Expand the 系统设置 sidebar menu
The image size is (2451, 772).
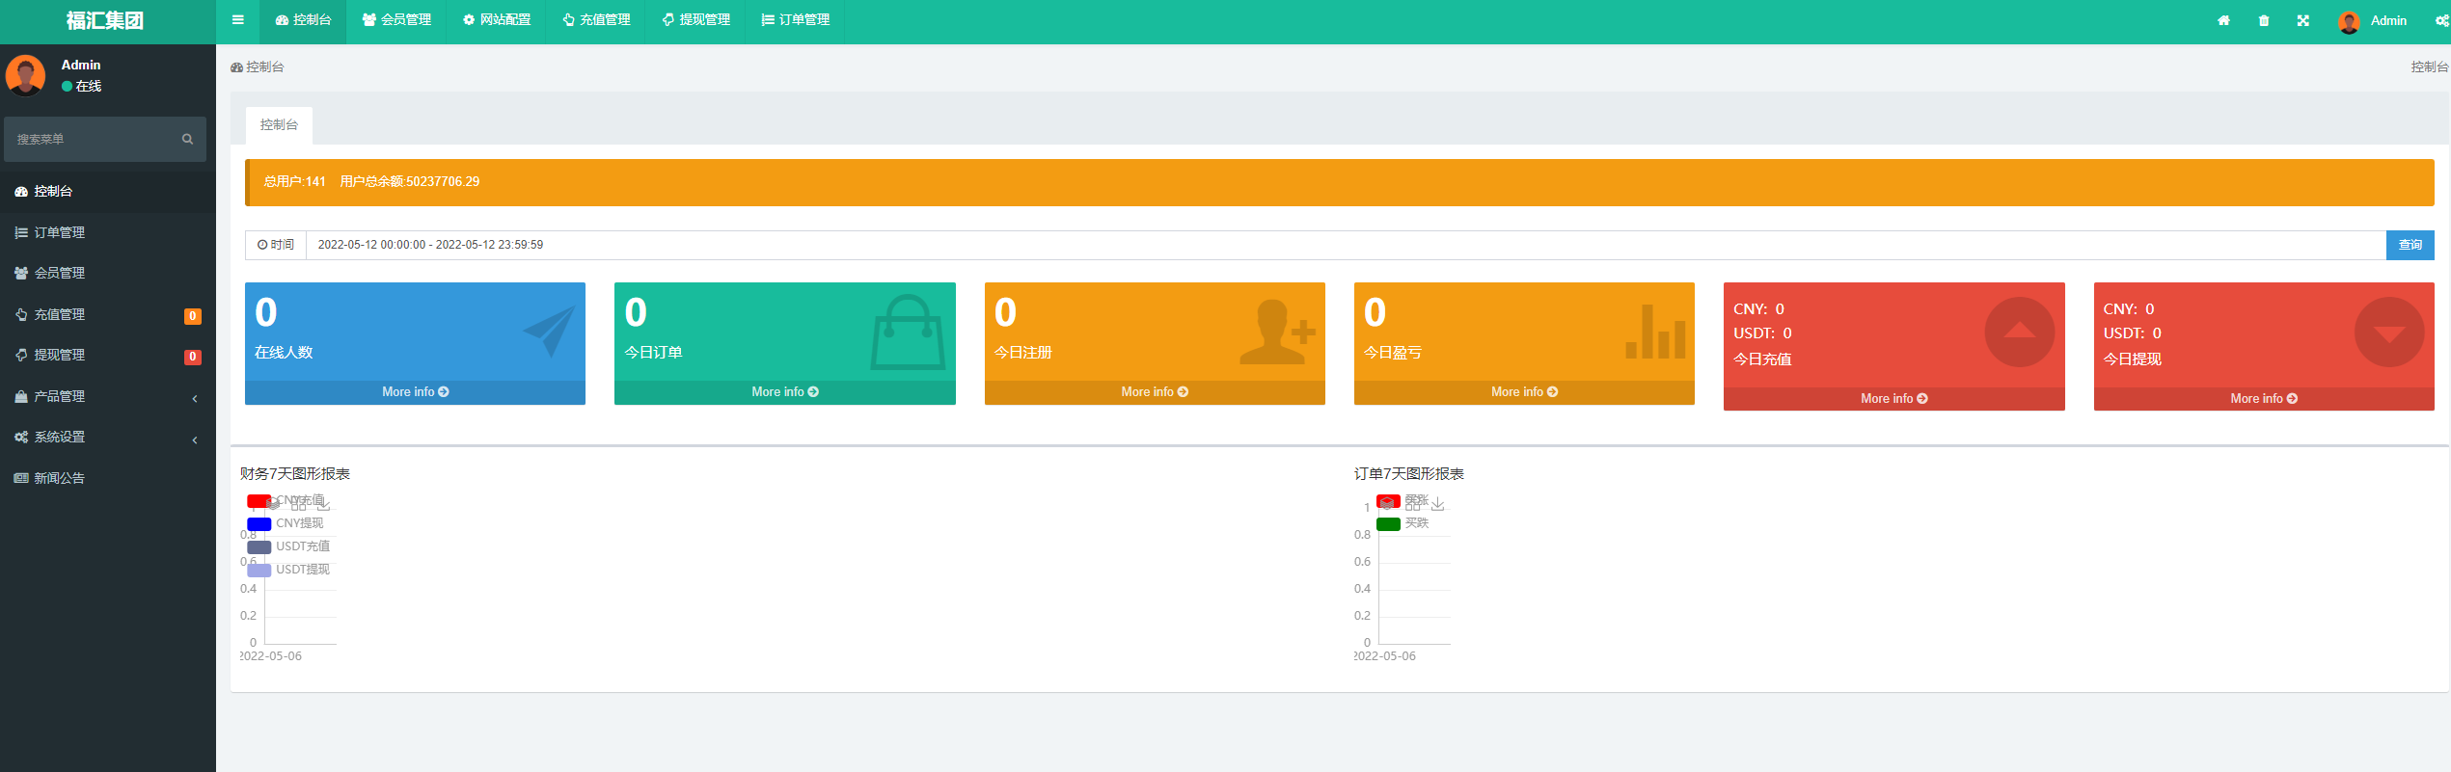(x=106, y=438)
